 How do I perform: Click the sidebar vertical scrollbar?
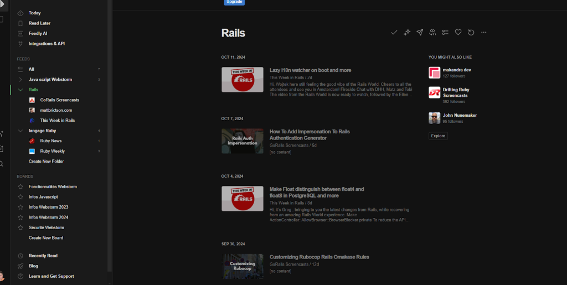click(110, 136)
